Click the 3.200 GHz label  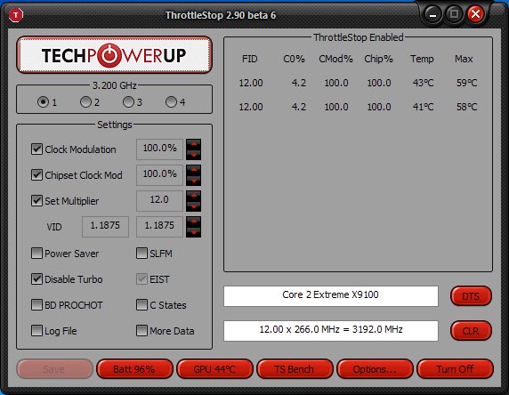coord(115,85)
